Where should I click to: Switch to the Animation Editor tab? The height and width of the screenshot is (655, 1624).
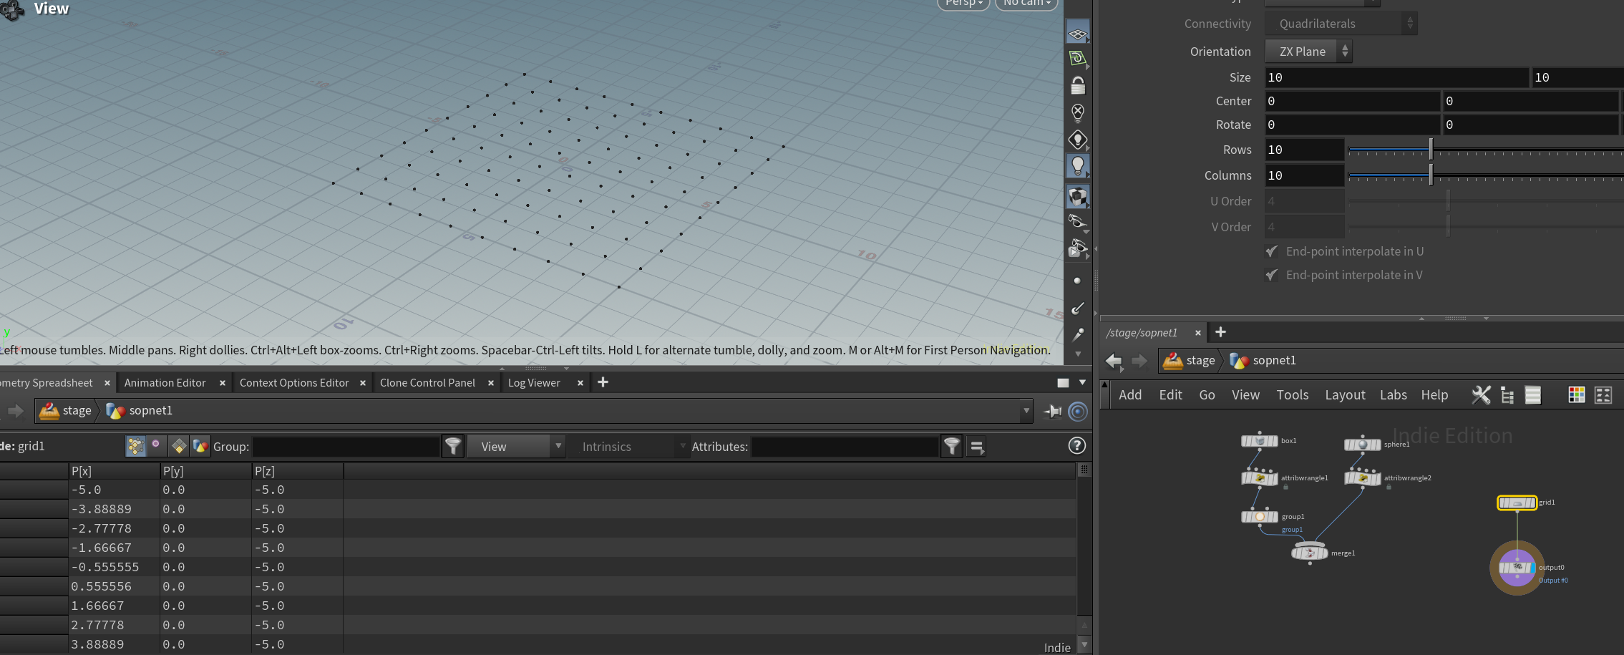pos(165,382)
